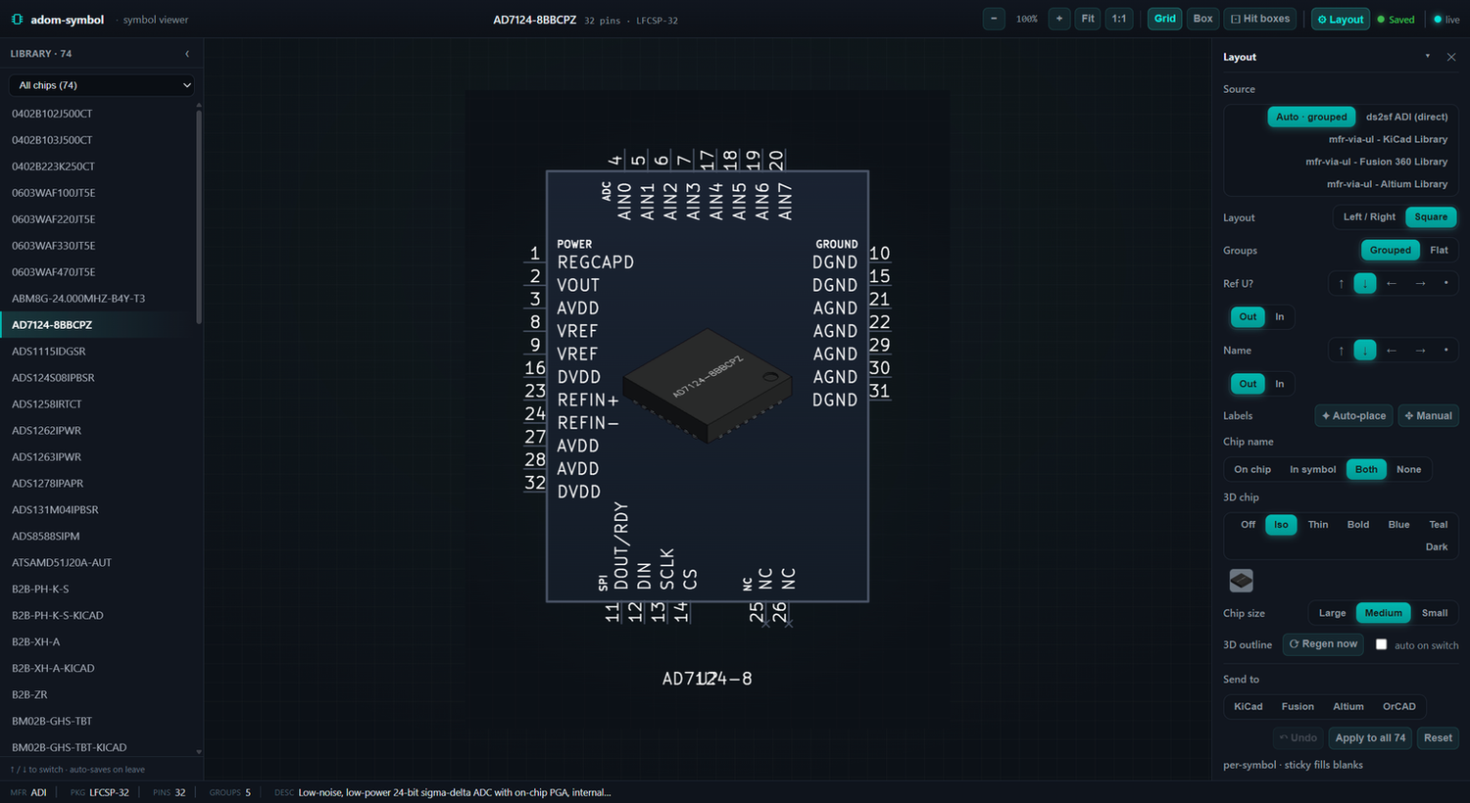Zoom in with the plus button
Viewport: 1470px width, 803px height.
point(1059,19)
